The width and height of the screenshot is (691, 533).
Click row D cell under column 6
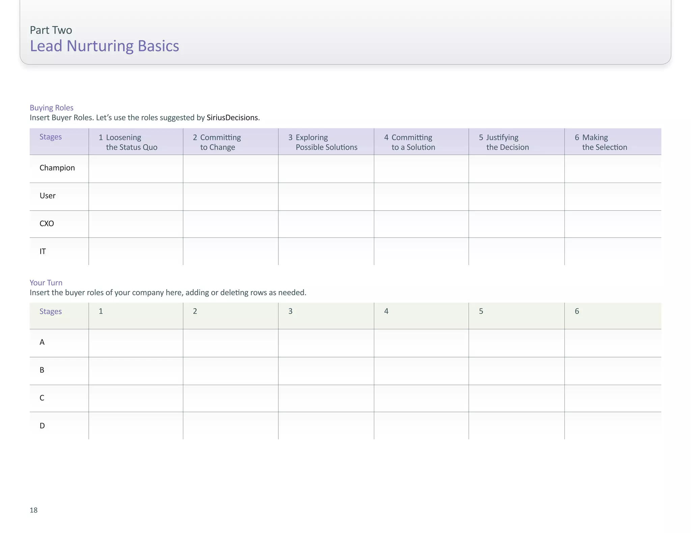[613, 426]
